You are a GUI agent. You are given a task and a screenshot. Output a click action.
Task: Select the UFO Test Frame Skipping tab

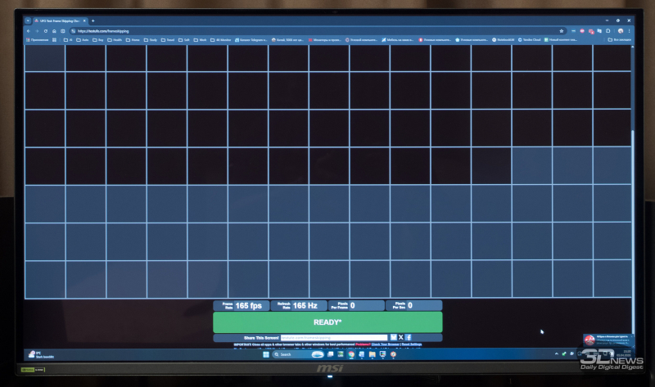coord(59,20)
